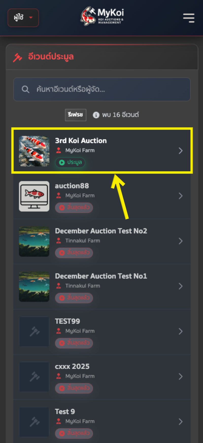The height and width of the screenshot is (443, 203).
Task: Click the MyKoi logo
Action: coord(102,16)
